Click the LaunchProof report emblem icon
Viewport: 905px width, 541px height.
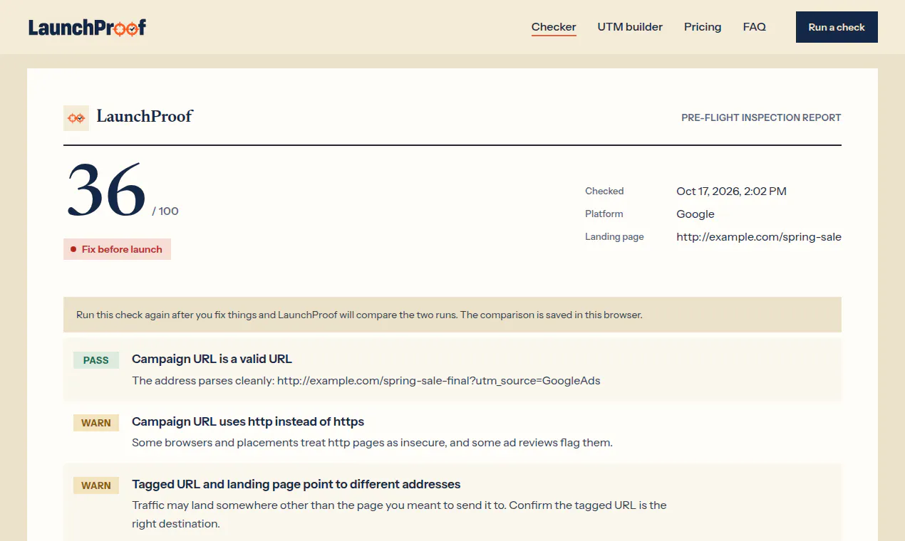(76, 117)
